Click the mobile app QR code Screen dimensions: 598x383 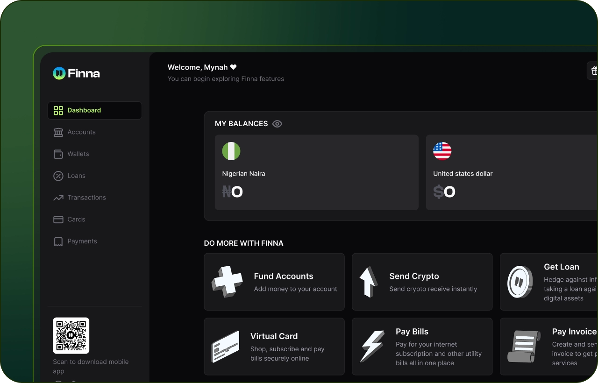(71, 335)
